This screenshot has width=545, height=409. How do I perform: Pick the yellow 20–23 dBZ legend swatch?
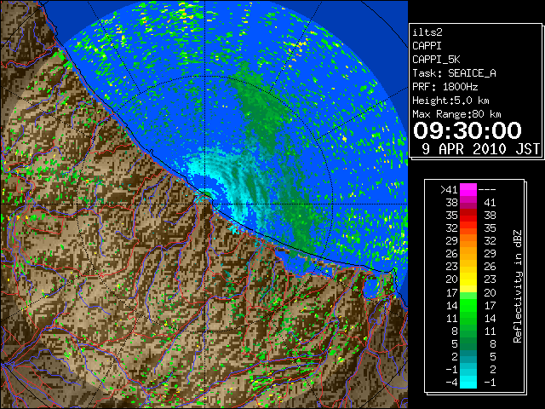(468, 279)
